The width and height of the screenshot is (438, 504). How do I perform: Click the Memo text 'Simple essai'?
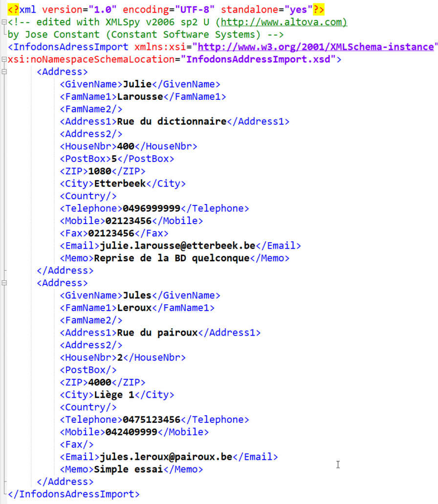(x=129, y=470)
